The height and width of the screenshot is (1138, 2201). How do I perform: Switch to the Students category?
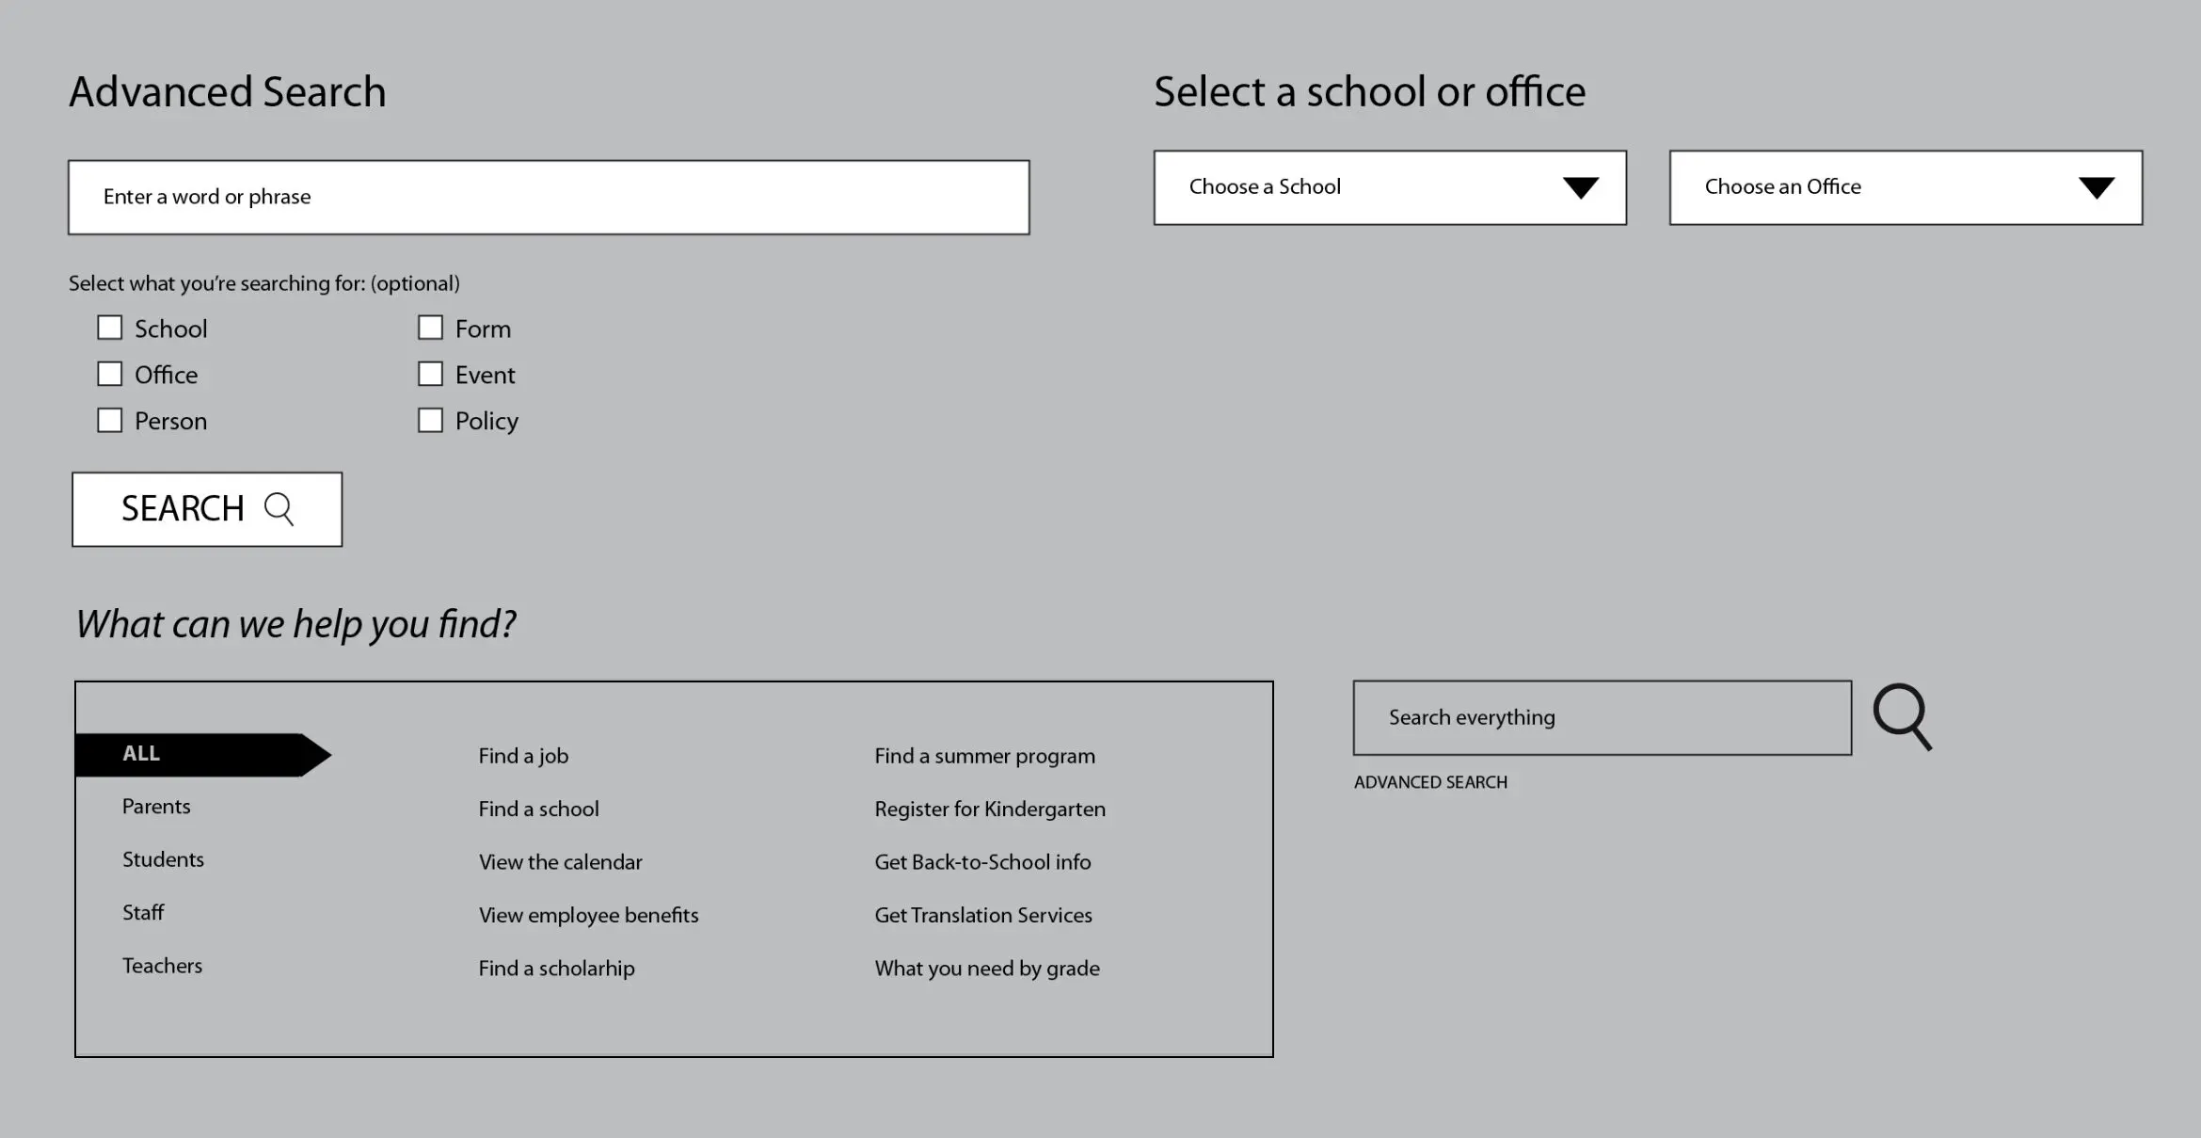click(163, 859)
